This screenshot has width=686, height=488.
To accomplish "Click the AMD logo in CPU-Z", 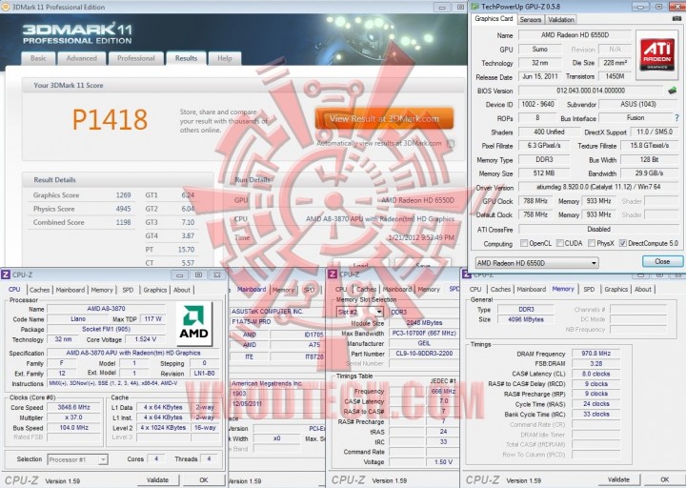I will 193,323.
